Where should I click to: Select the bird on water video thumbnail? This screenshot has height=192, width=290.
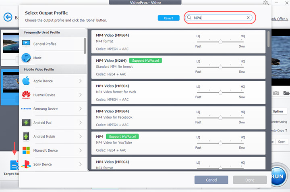pos(11,82)
